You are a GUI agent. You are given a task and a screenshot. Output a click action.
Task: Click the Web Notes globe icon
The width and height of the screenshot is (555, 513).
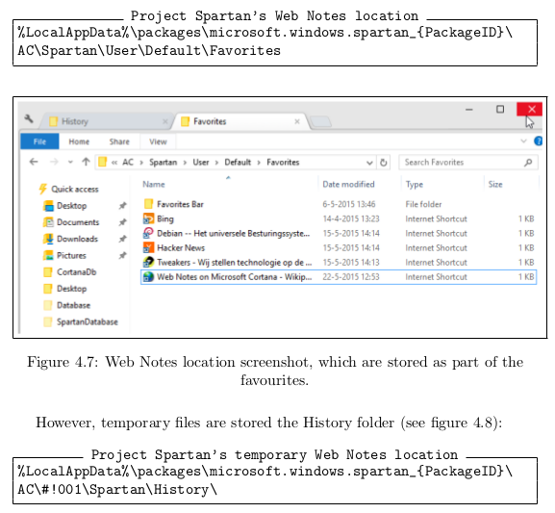(x=148, y=276)
